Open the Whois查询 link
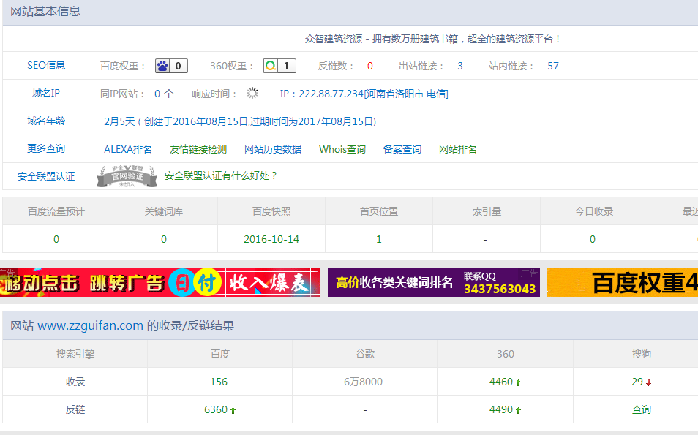Viewport: 698px width, 435px height. [342, 149]
